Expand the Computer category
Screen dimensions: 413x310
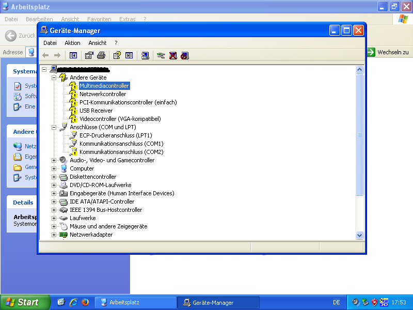pyautogui.click(x=54, y=169)
